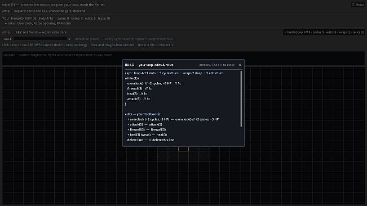Click the highlighted player tile on grid
This screenshot has width=367, height=206.
pos(183,149)
